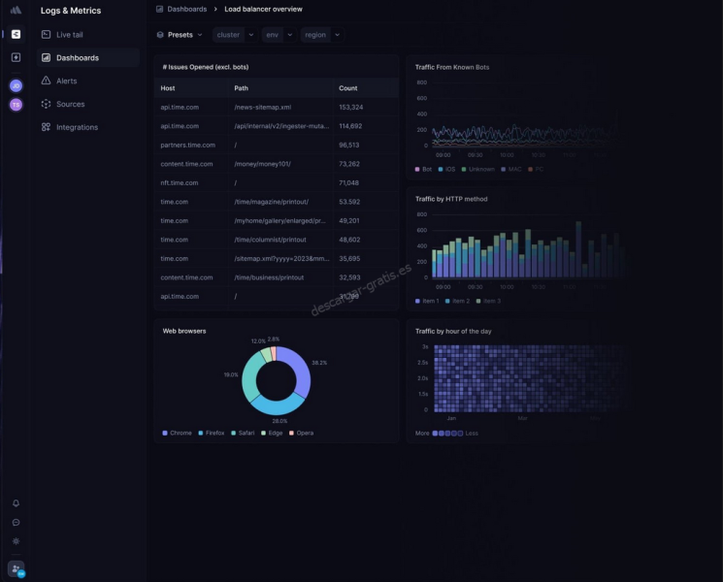The height and width of the screenshot is (582, 723).
Task: Open the Logs product icon in rail
Action: [x=16, y=34]
